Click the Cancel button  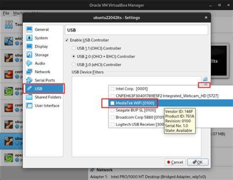click(175, 162)
